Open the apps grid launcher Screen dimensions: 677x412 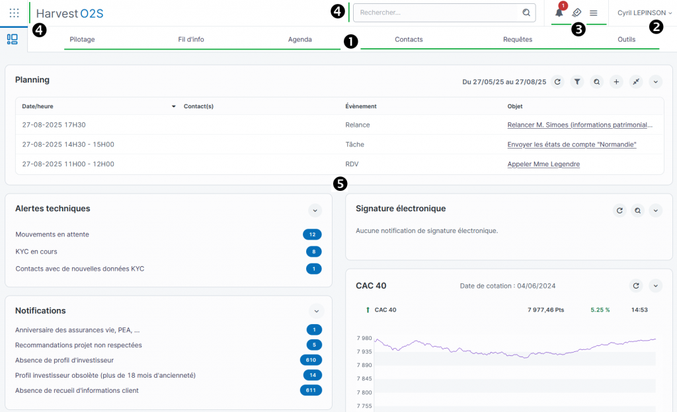coord(14,13)
